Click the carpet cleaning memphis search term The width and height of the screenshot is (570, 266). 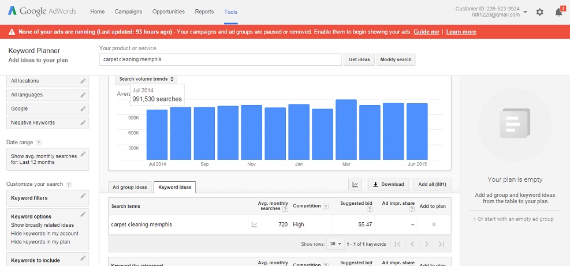(141, 224)
